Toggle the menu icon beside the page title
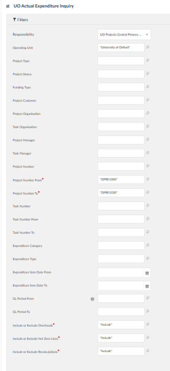This screenshot has height=371, width=170. (8, 7)
